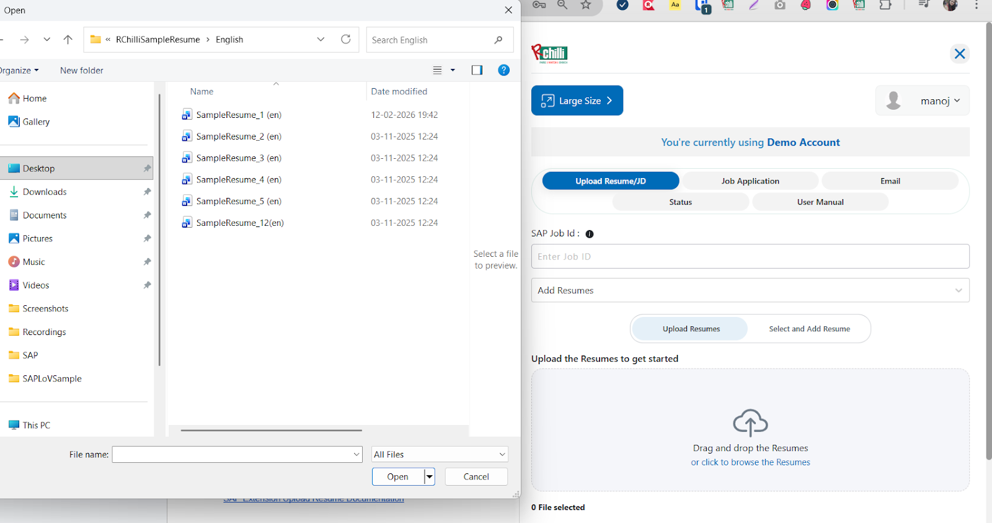Click the browser bookmark star icon

coord(586,5)
